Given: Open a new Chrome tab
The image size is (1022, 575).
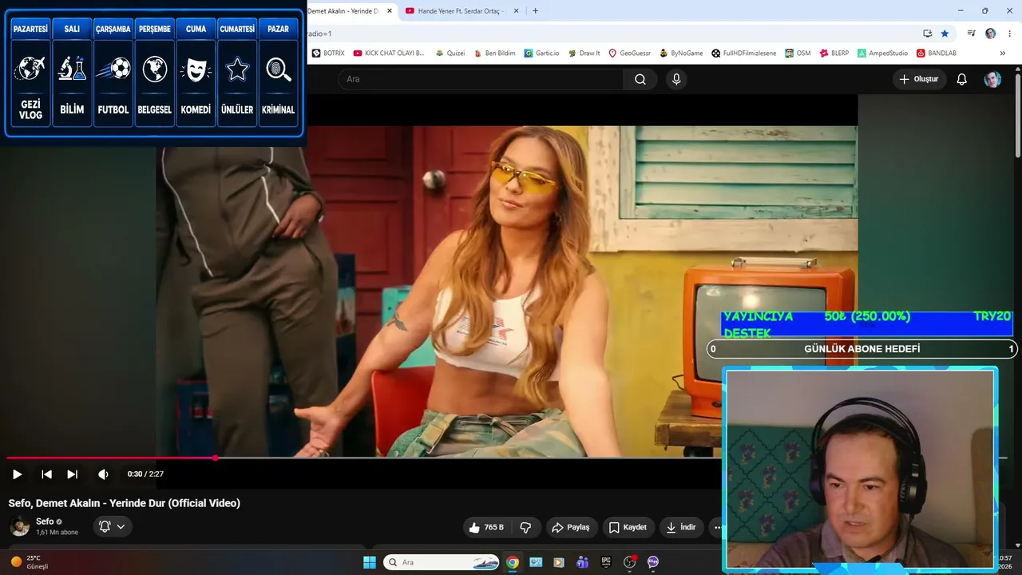Looking at the screenshot, I should (535, 10).
